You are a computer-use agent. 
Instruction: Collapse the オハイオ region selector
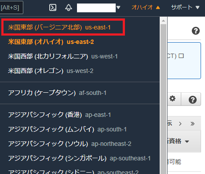click(146, 7)
